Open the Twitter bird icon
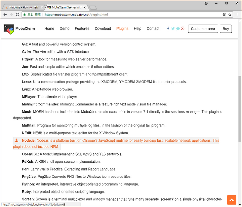This screenshot has width=242, height=207. tap(173, 29)
